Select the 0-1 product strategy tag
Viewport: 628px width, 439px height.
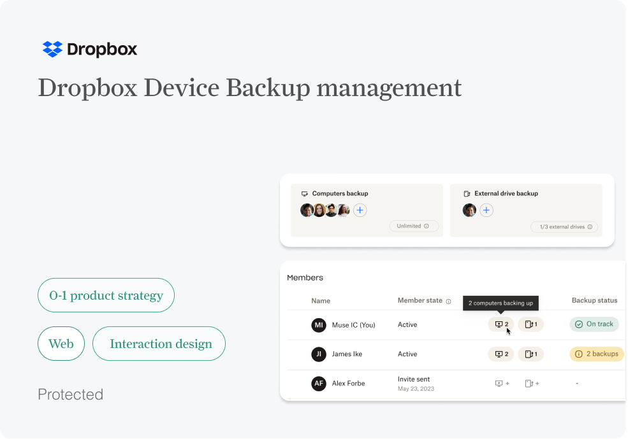(x=106, y=295)
